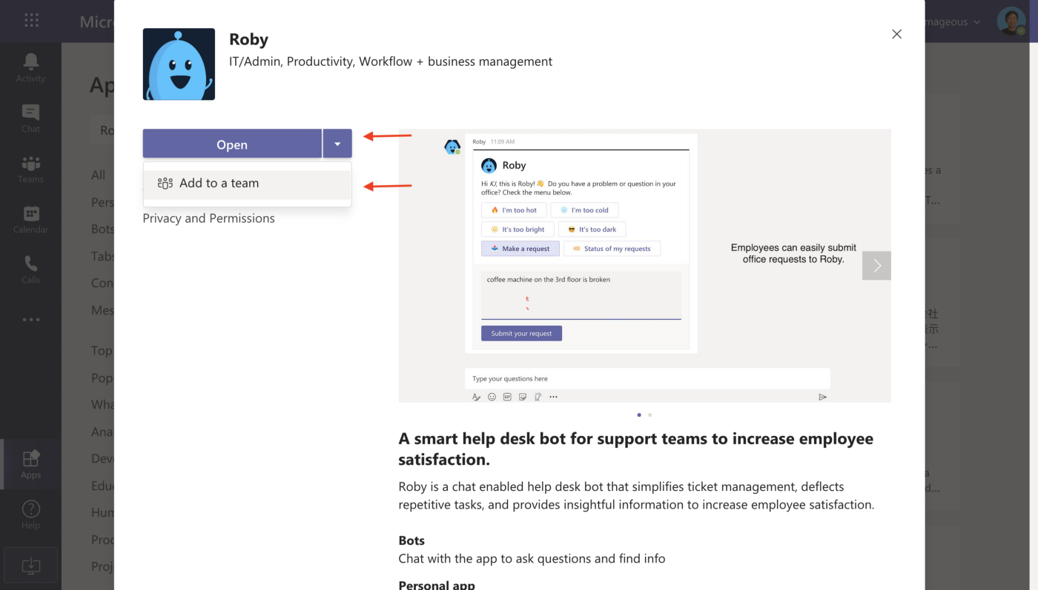
Task: Go to next screenshot with right chevron
Action: pyautogui.click(x=876, y=266)
